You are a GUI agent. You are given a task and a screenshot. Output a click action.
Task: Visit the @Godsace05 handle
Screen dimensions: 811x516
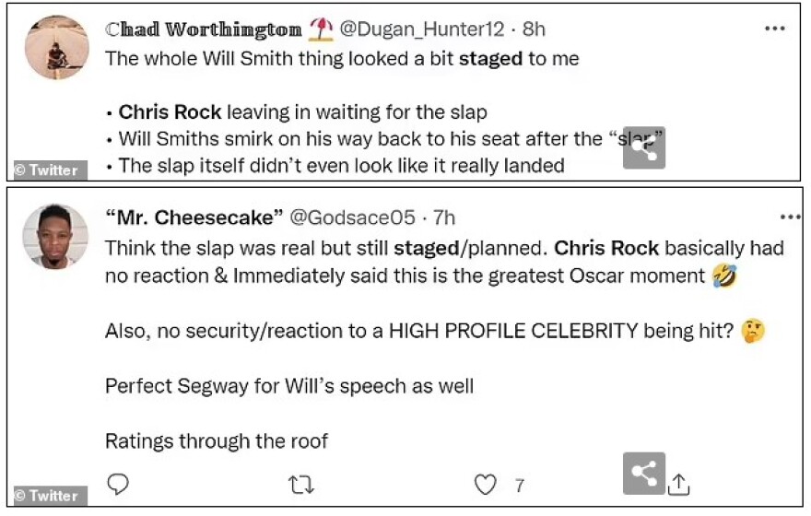point(352,218)
